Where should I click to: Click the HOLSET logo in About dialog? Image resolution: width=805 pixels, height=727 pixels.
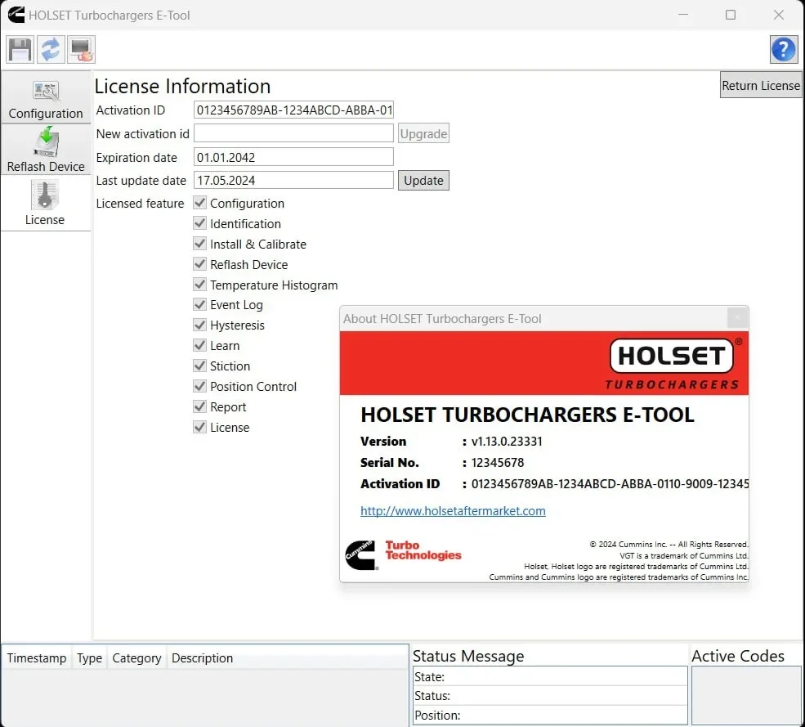point(674,364)
